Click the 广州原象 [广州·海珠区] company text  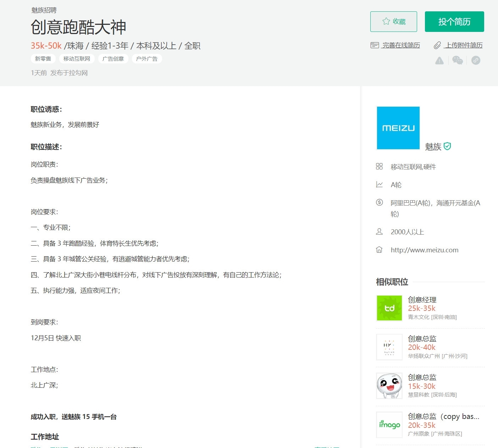tap(435, 434)
